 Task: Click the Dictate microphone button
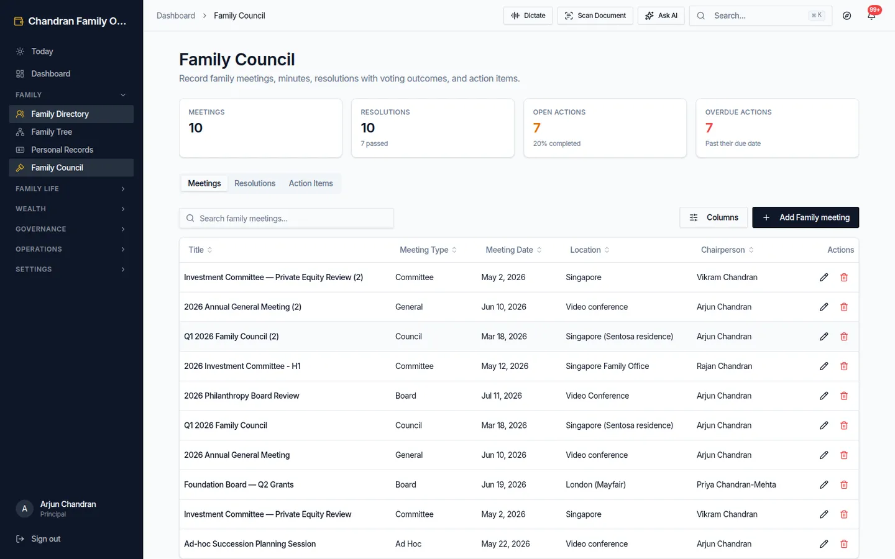(x=528, y=16)
